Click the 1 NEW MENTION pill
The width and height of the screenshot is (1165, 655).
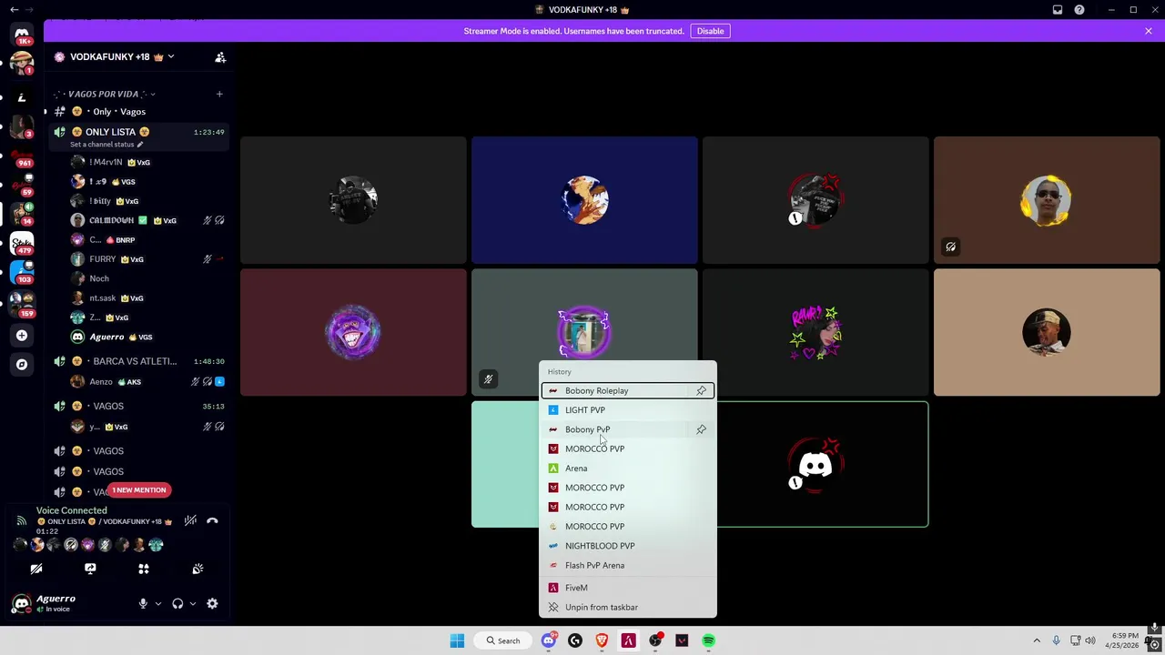click(x=139, y=490)
